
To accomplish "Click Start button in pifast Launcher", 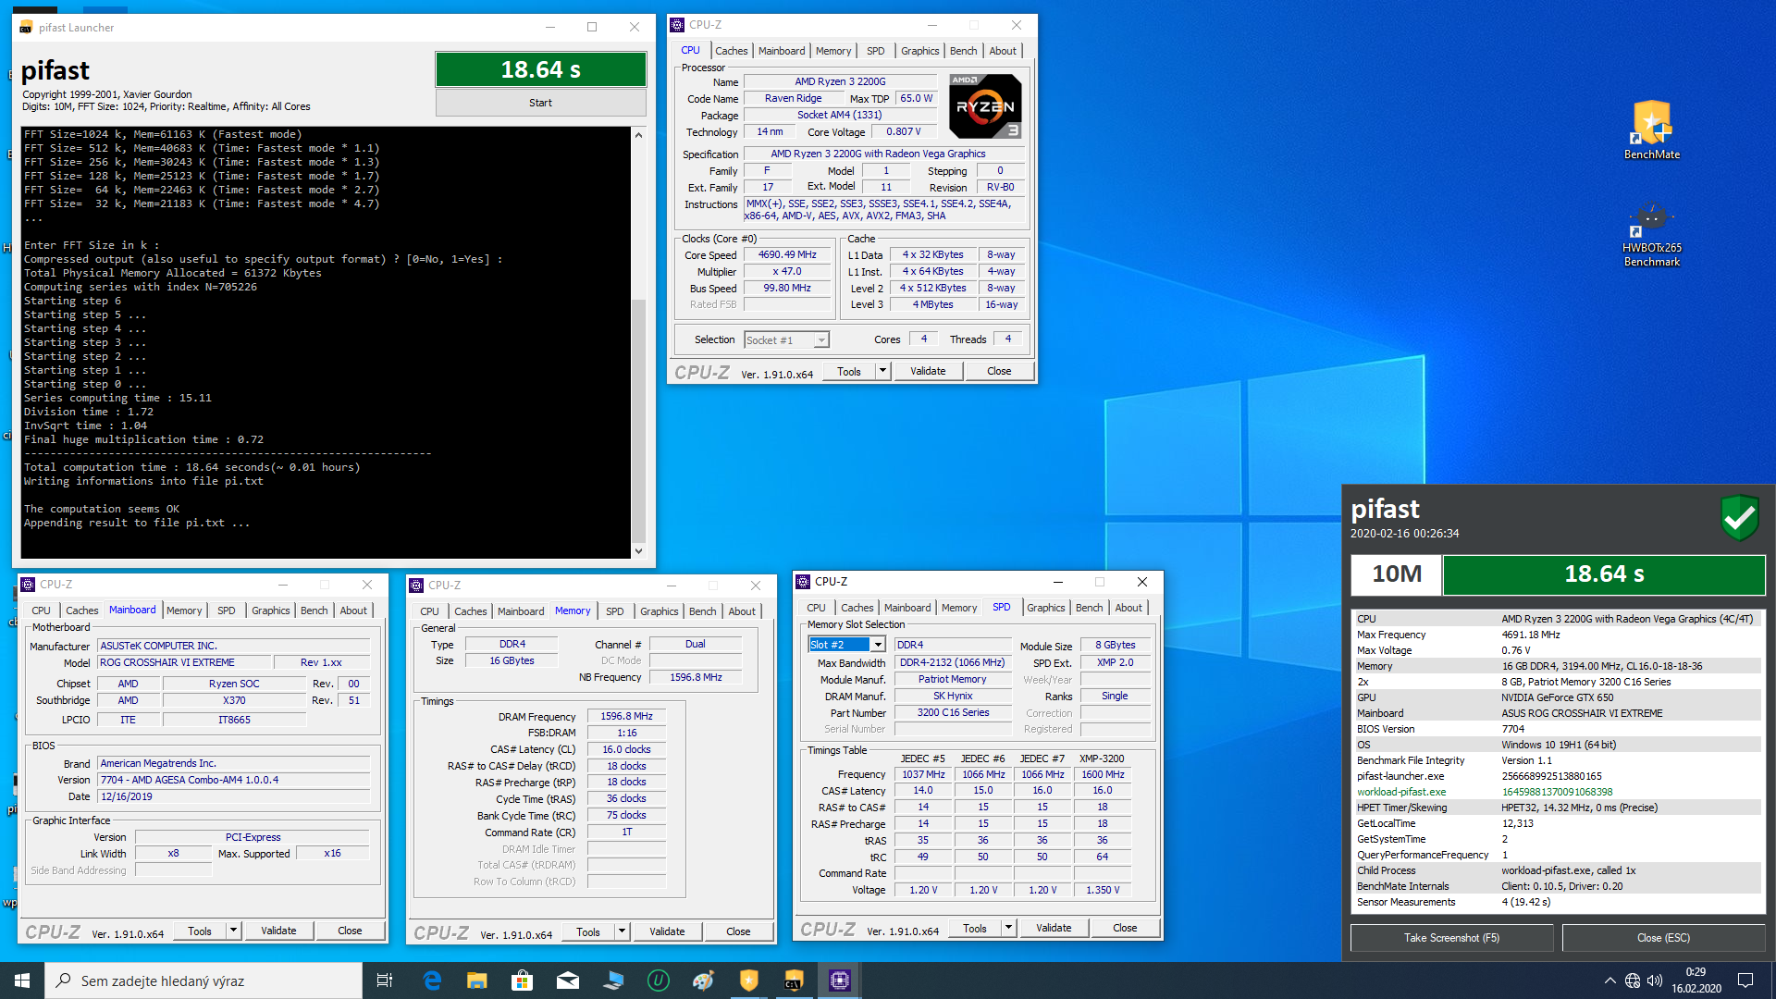I will 540,103.
